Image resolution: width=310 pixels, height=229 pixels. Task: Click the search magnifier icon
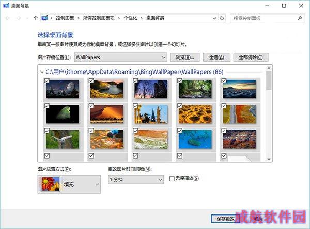(x=300, y=18)
